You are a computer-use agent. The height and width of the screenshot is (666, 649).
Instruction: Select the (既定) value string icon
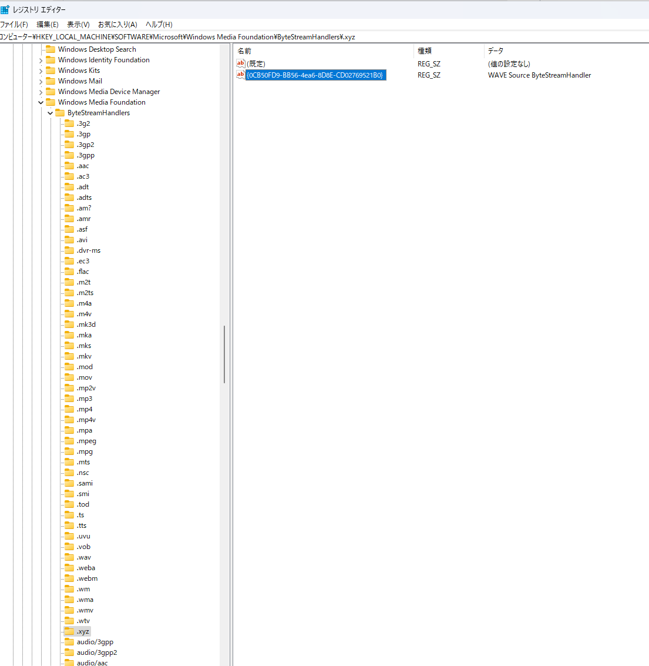[x=241, y=63]
